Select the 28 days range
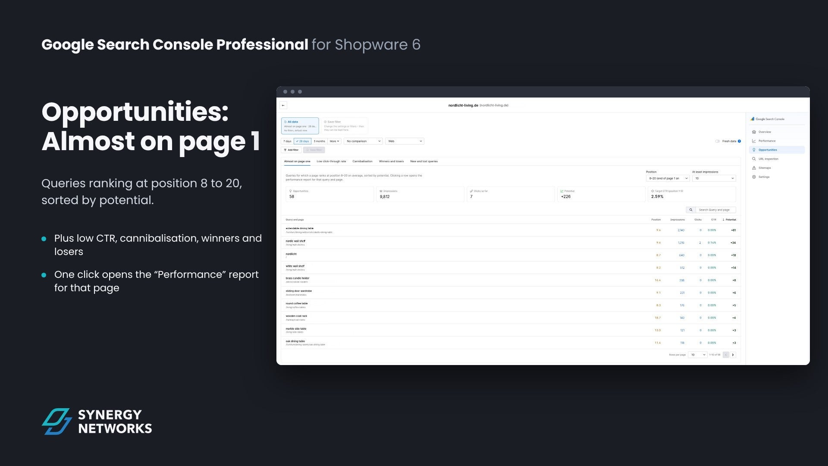The image size is (828, 466). point(302,141)
